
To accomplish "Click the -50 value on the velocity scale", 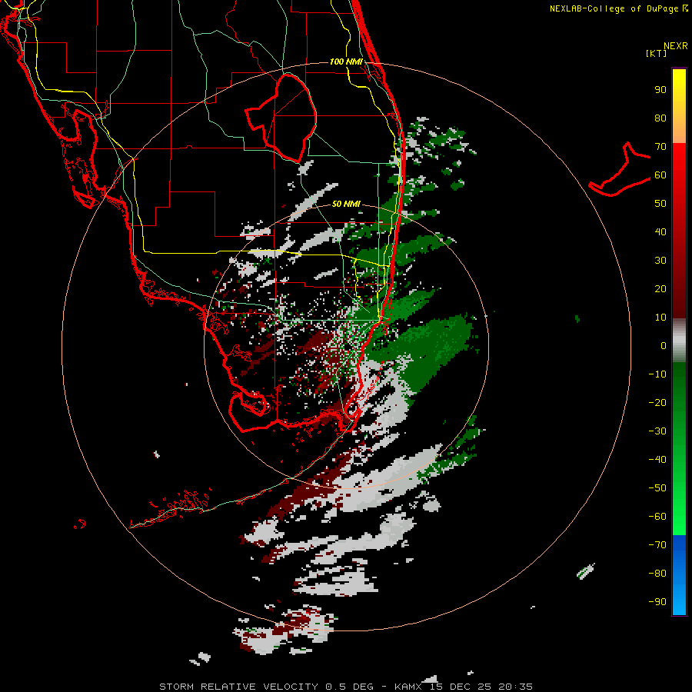I will tap(657, 488).
